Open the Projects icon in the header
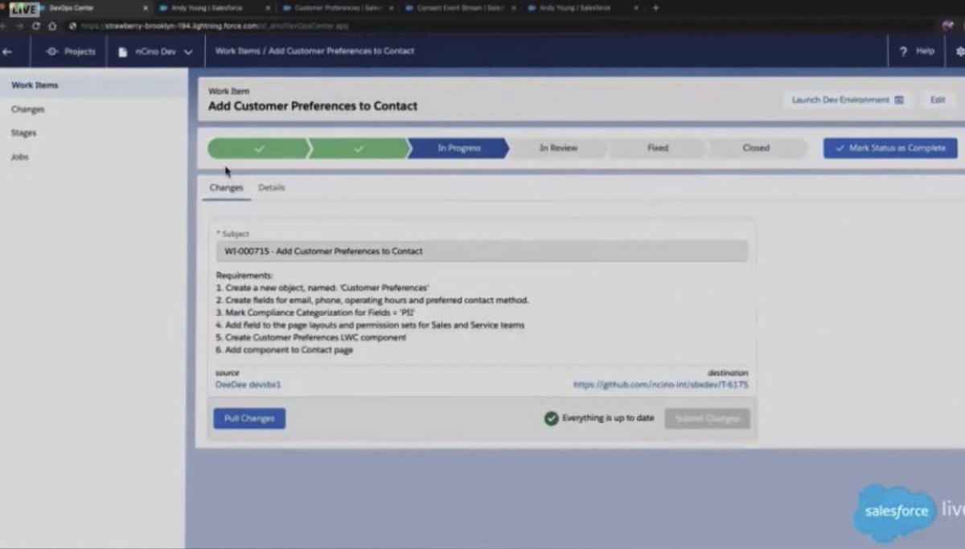Screen dimensions: 965x549 pyautogui.click(x=52, y=51)
